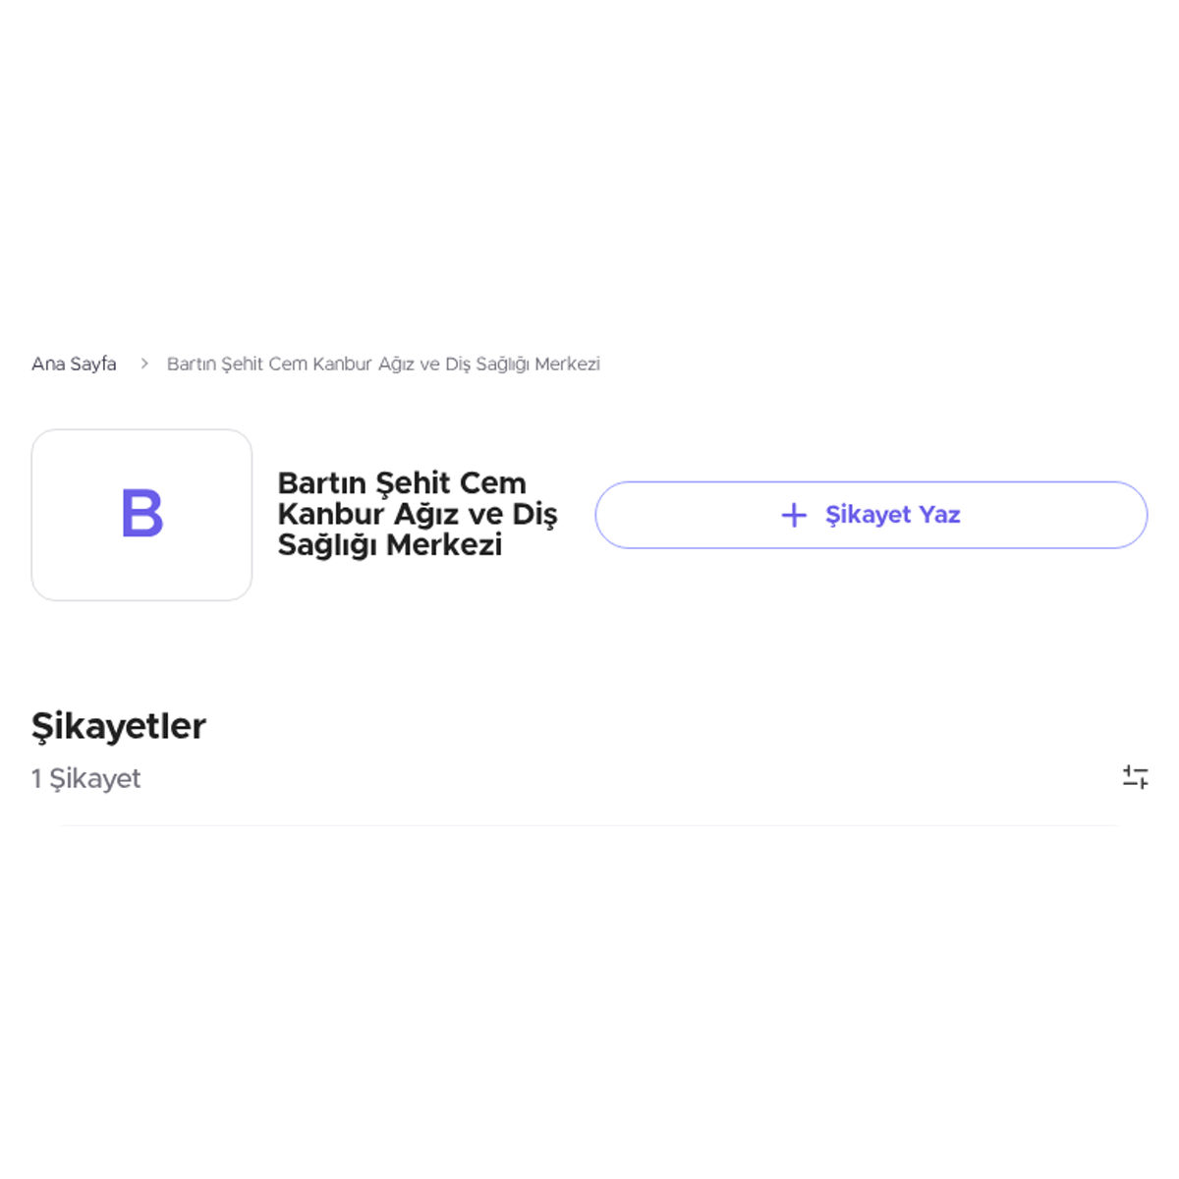Open the B logo thumbnail card
The image size is (1179, 1179).
141,515
